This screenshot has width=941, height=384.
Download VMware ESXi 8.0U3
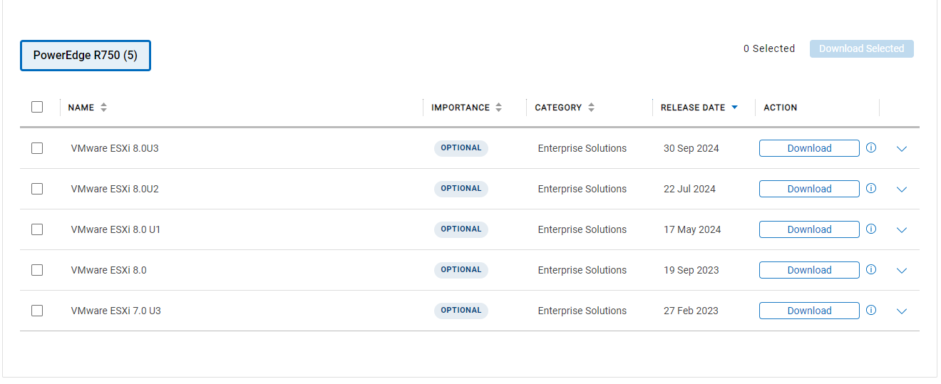click(x=809, y=148)
